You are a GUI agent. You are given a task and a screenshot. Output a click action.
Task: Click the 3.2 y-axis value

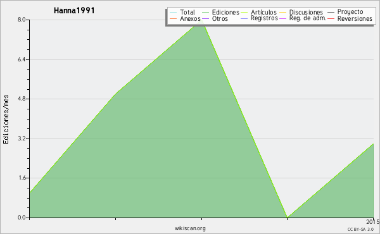pos(22,139)
